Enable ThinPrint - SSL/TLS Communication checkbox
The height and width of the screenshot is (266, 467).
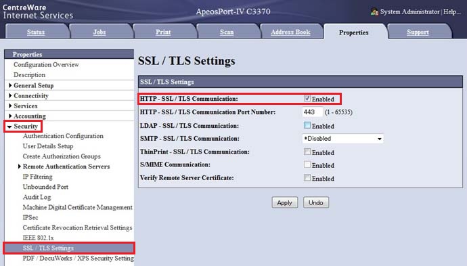pos(307,152)
